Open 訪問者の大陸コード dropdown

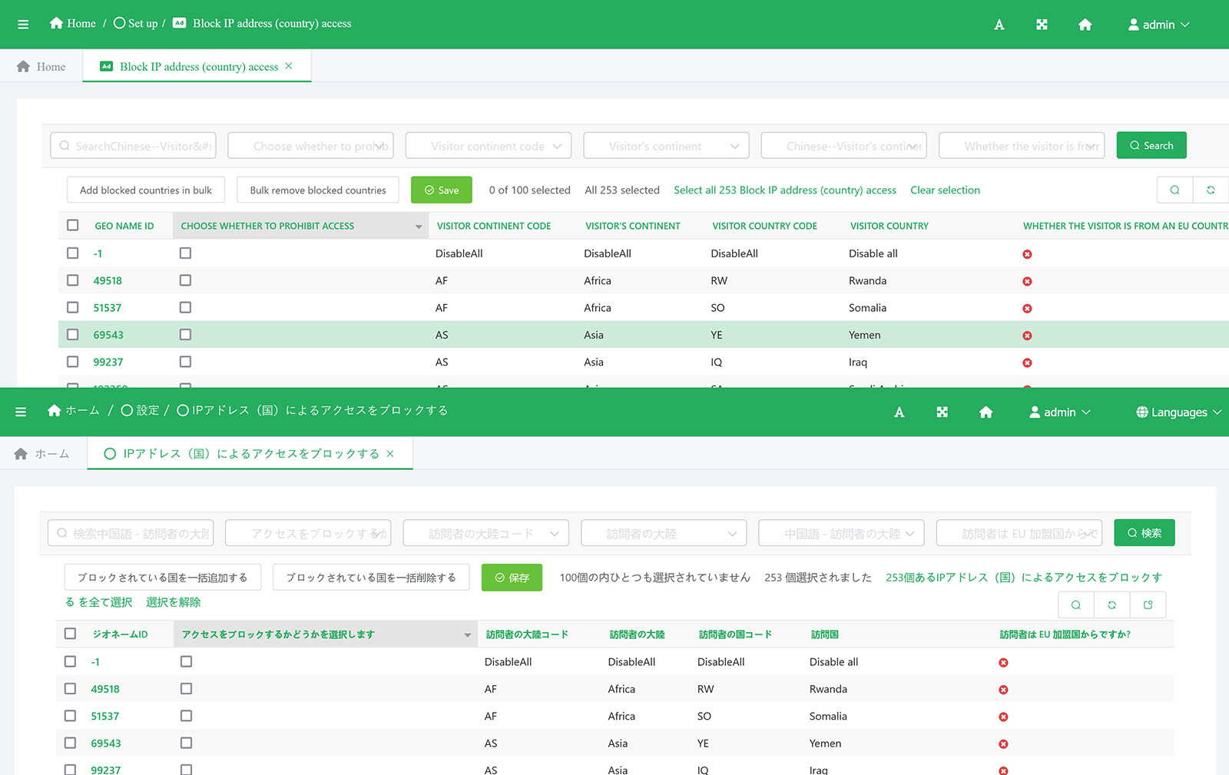click(x=486, y=532)
